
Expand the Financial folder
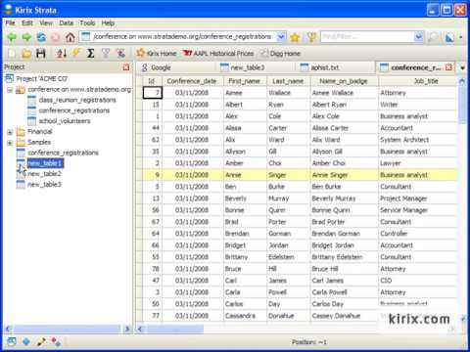point(10,132)
